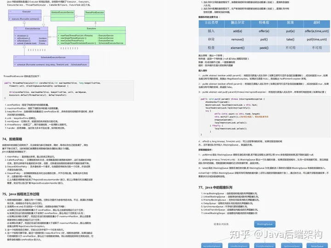Click the PriorityBlockingQueue diagram node

(x=265, y=246)
